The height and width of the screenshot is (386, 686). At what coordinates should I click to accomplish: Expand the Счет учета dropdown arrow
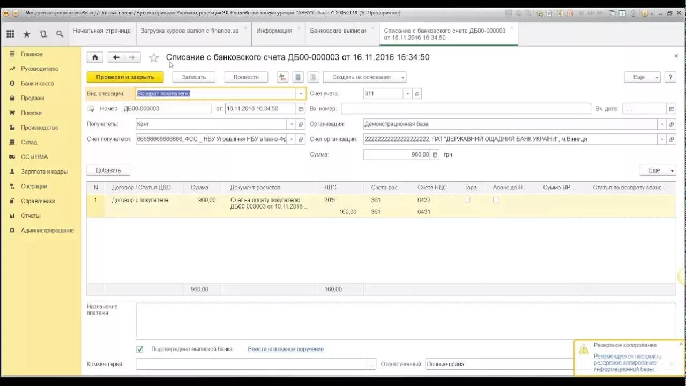pos(407,94)
